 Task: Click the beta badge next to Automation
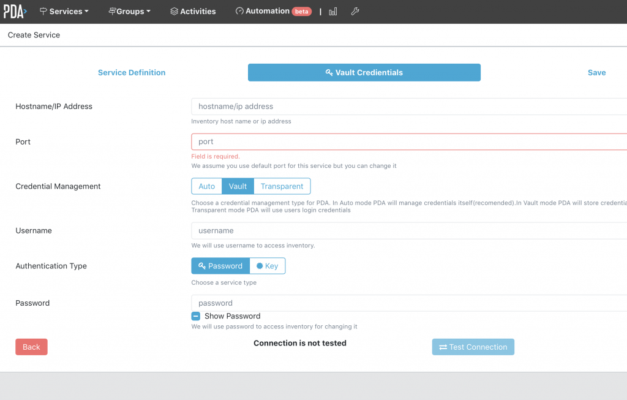301,12
